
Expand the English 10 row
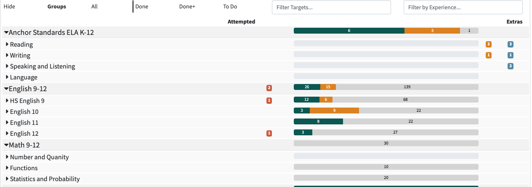click(7, 111)
